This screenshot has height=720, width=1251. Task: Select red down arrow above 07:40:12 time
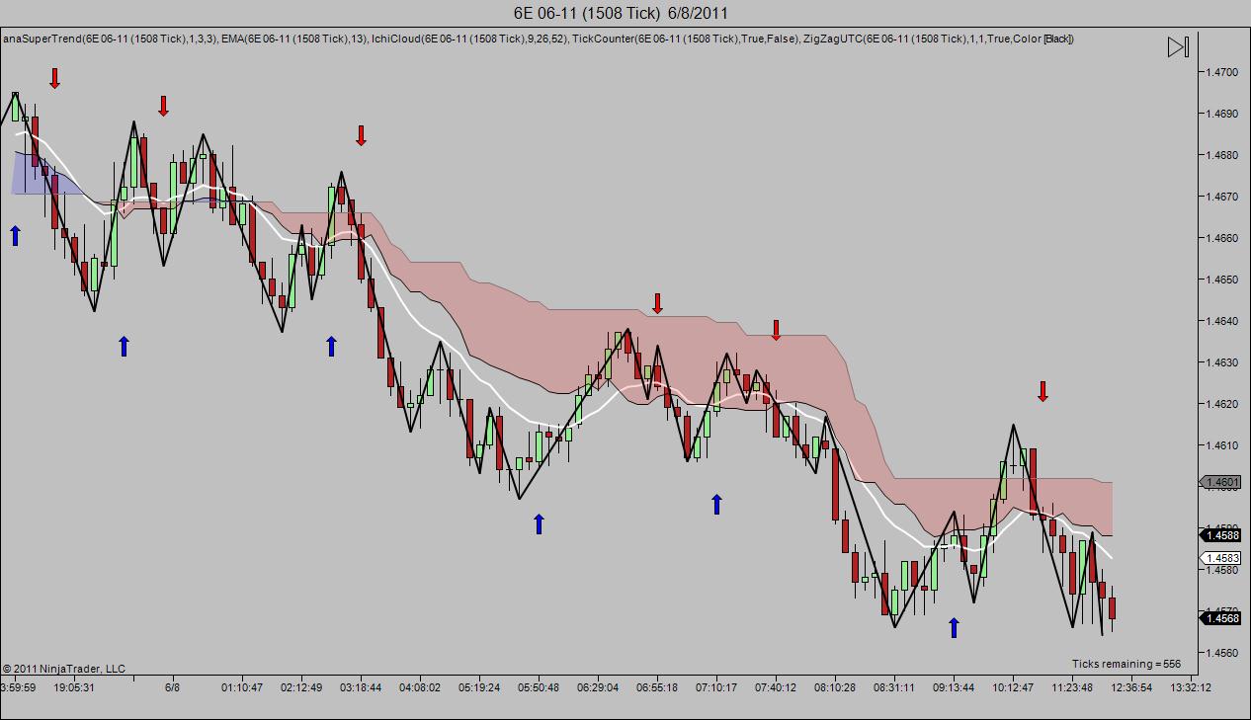pos(776,330)
